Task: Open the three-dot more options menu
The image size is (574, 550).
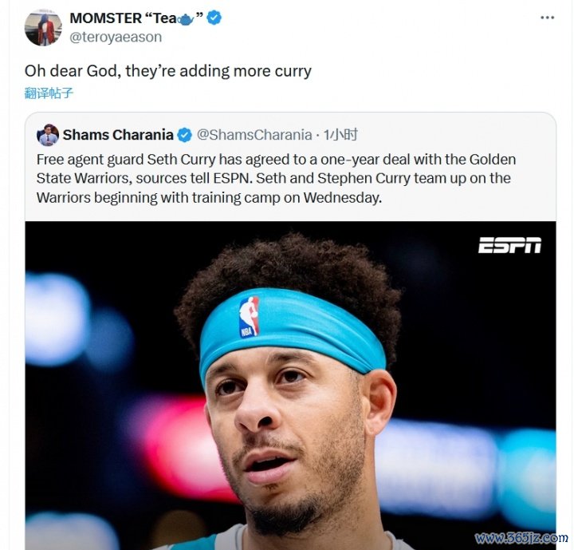Action: point(547,18)
